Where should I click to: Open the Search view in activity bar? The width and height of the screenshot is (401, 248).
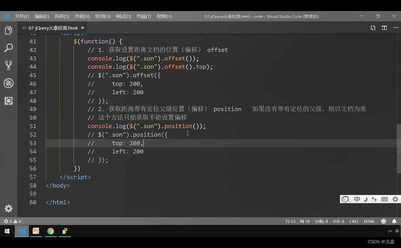[x=8, y=48]
